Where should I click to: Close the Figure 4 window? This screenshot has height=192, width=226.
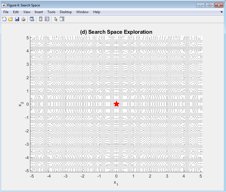[219, 5]
